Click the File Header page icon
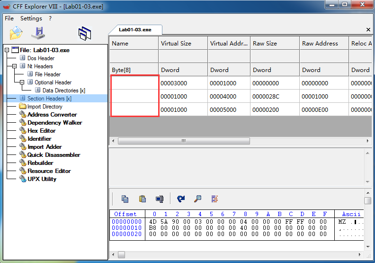375x263 pixels. (x=30, y=74)
